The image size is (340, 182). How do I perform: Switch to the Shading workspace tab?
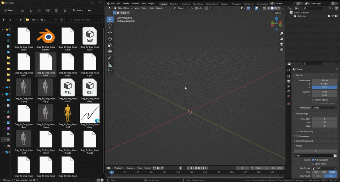click(x=225, y=4)
